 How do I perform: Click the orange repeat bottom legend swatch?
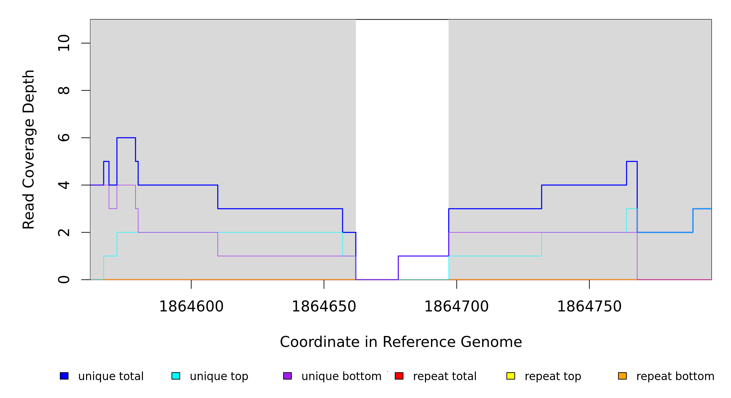click(x=622, y=376)
